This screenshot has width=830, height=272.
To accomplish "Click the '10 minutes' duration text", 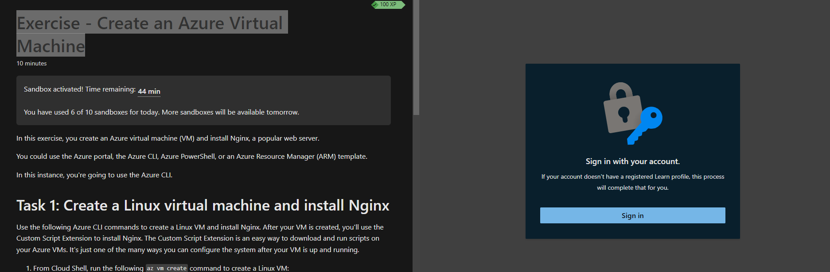I will (x=31, y=63).
